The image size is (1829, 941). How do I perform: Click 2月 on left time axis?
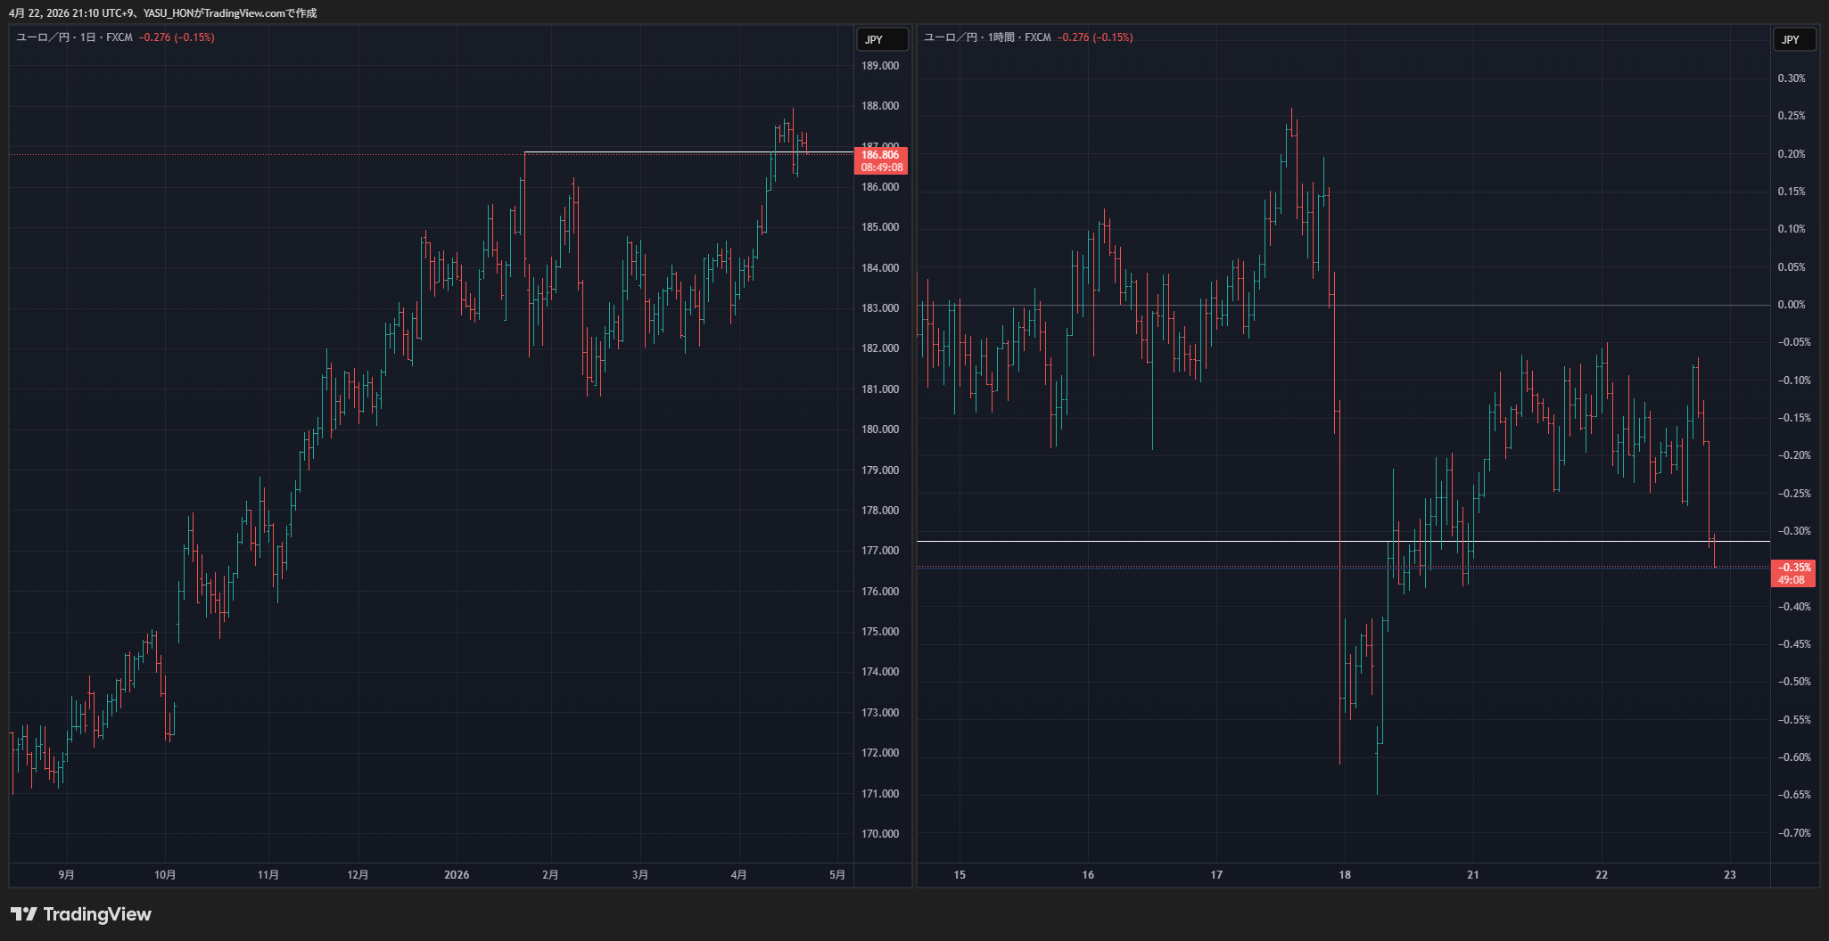click(550, 875)
